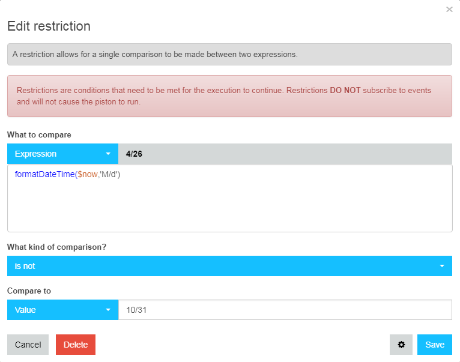Click the caret arrow on Value selector
This screenshot has width=460, height=362.
coord(108,310)
